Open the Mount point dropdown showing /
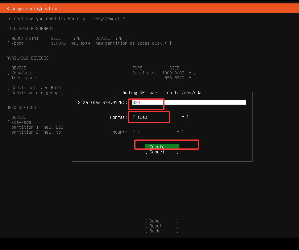 (x=156, y=132)
